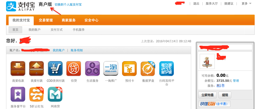Click 切换到个人版支付宝 link

(68, 5)
